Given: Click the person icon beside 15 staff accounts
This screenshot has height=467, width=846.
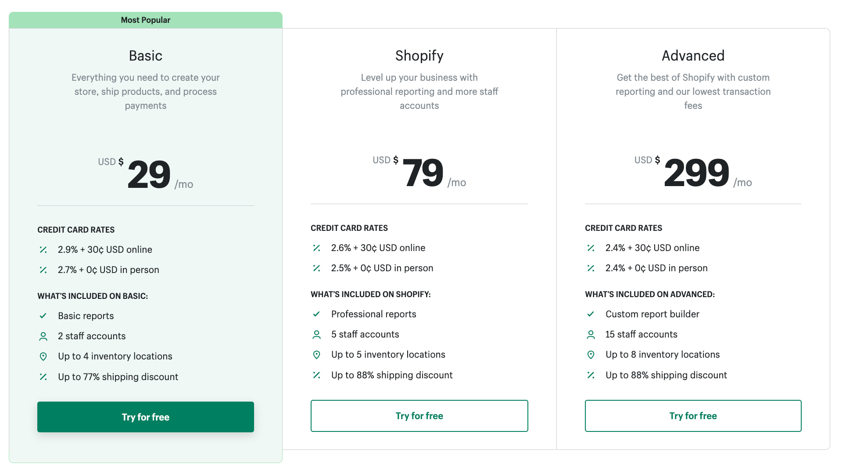Looking at the screenshot, I should pos(591,334).
